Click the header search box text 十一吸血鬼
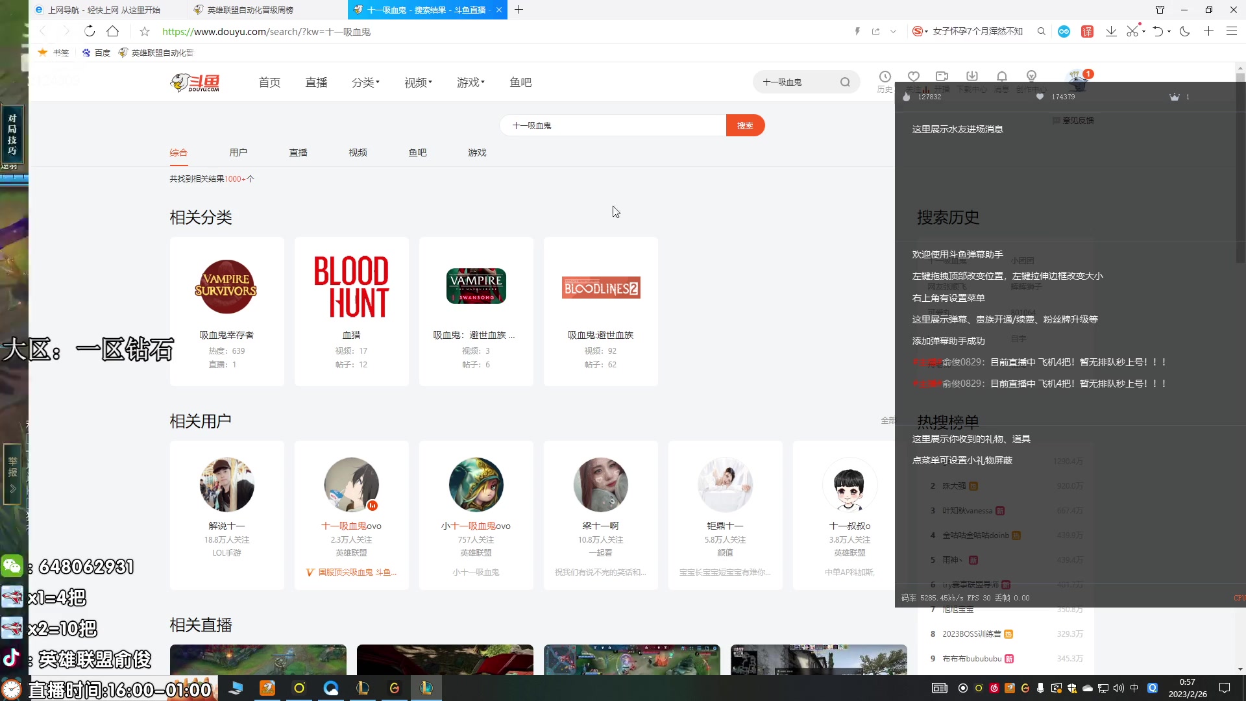The width and height of the screenshot is (1246, 701). click(x=782, y=82)
